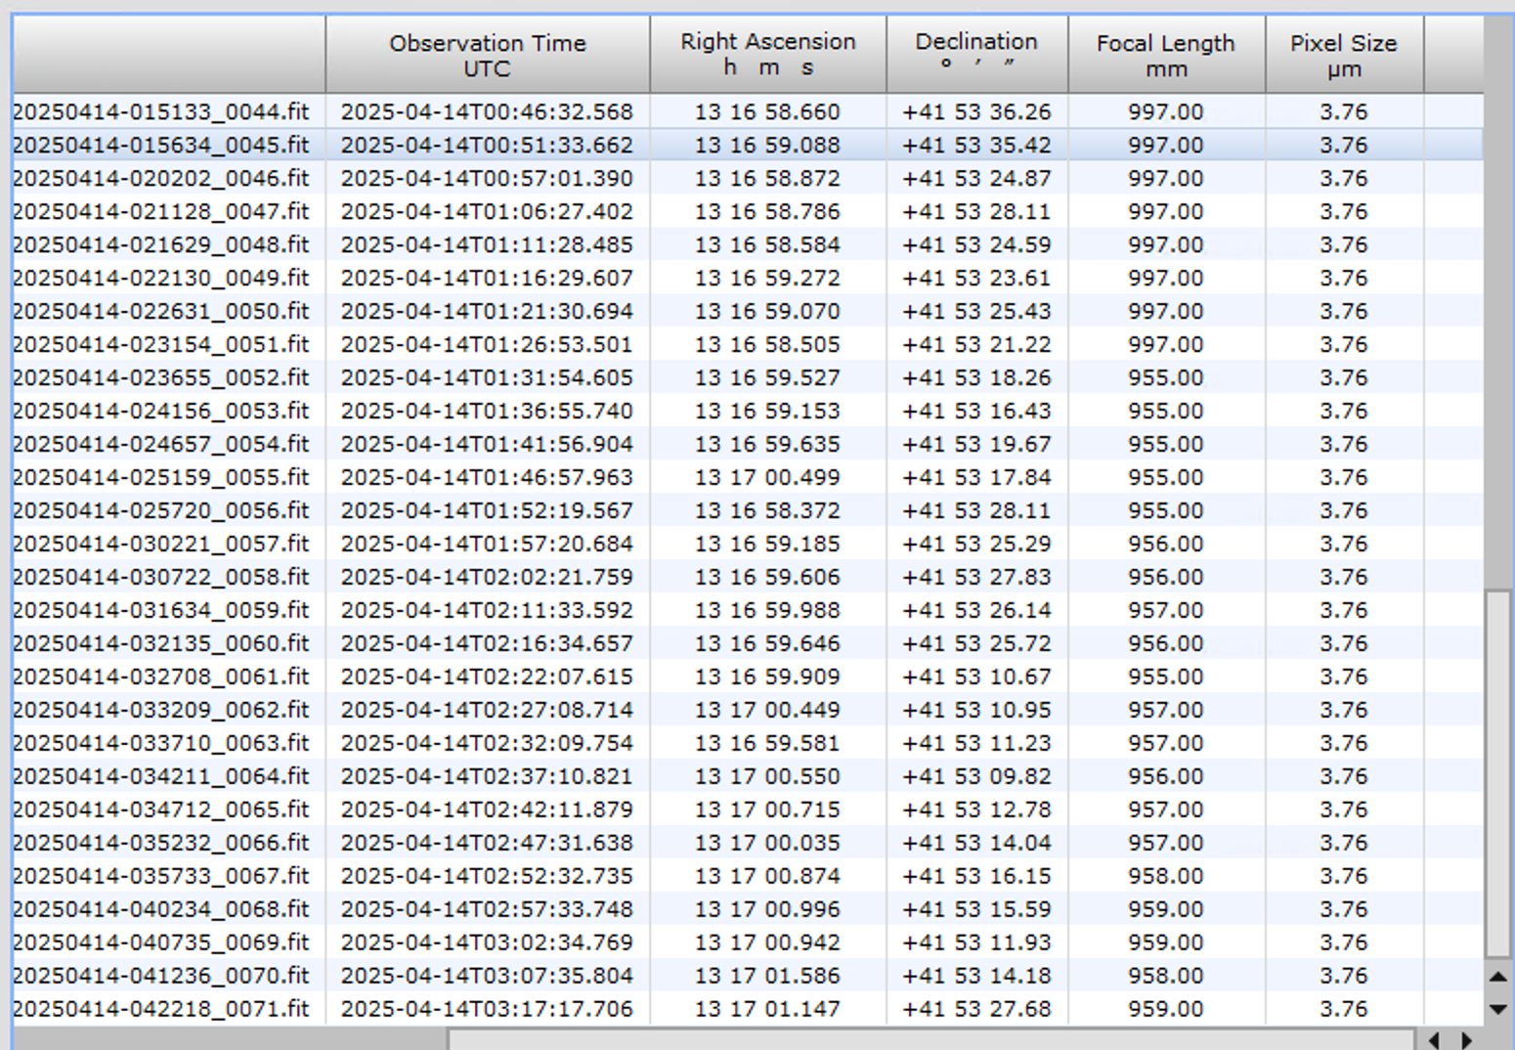Select file 20250414-032135_0060.fit
Screen dimensions: 1515x1050
[x=161, y=643]
